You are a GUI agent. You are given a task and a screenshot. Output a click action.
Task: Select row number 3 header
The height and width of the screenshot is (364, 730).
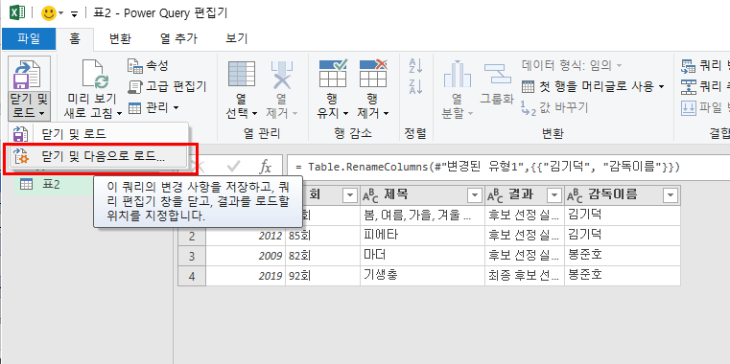(192, 256)
